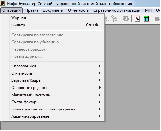Open the calendar date icon in toolbar
The width and height of the screenshot is (161, 131).
pos(137,19)
